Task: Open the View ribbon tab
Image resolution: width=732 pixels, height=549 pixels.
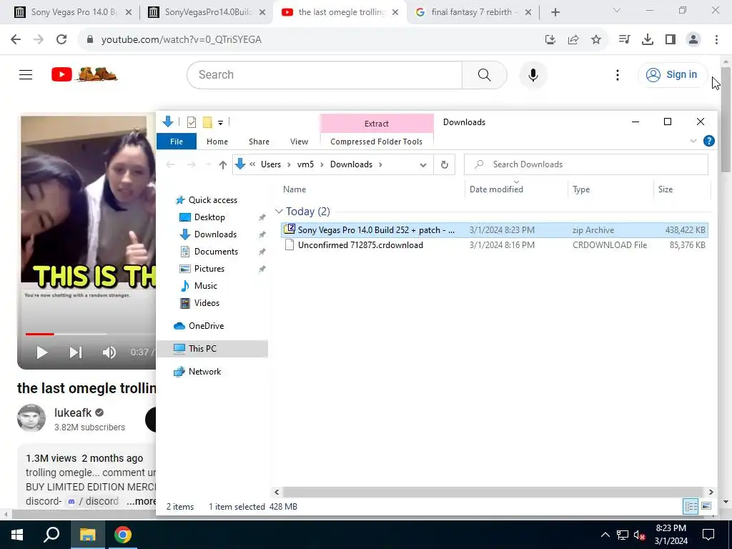Action: point(299,142)
